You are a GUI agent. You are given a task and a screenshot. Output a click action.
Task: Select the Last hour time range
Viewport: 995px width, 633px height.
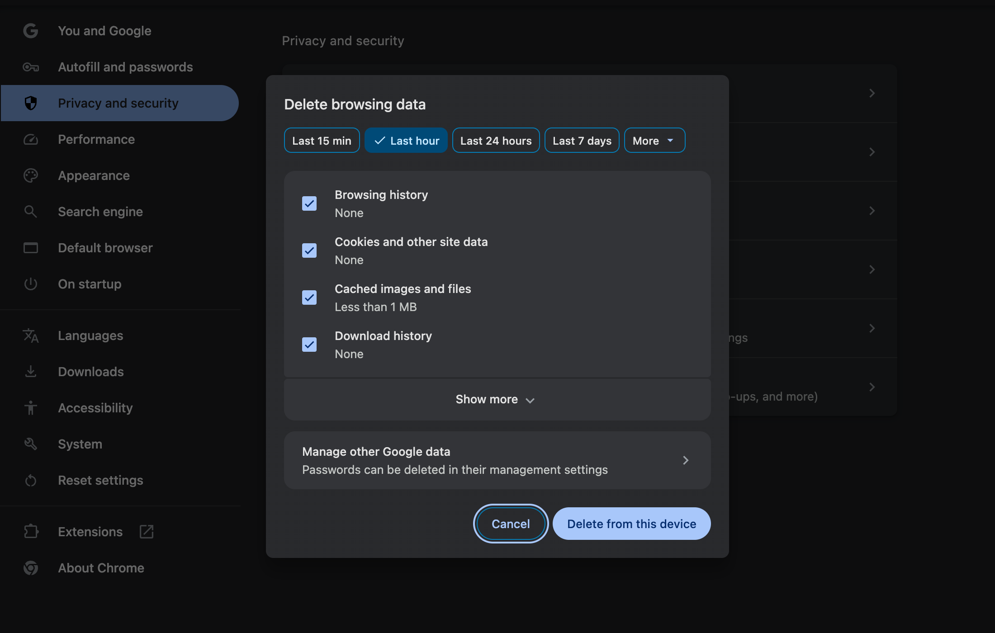click(406, 141)
